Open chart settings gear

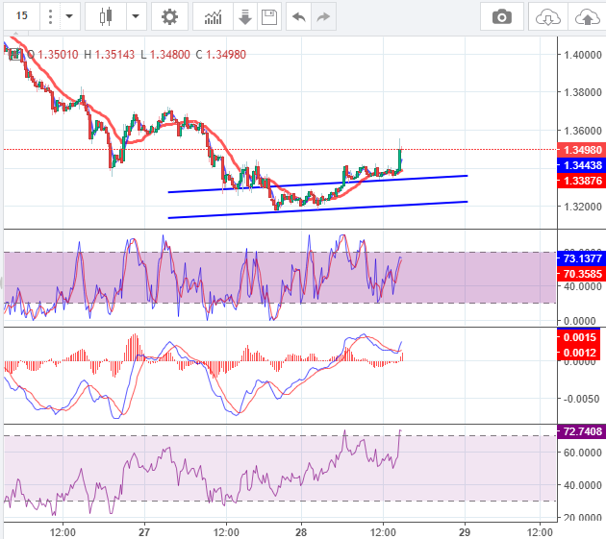[169, 16]
